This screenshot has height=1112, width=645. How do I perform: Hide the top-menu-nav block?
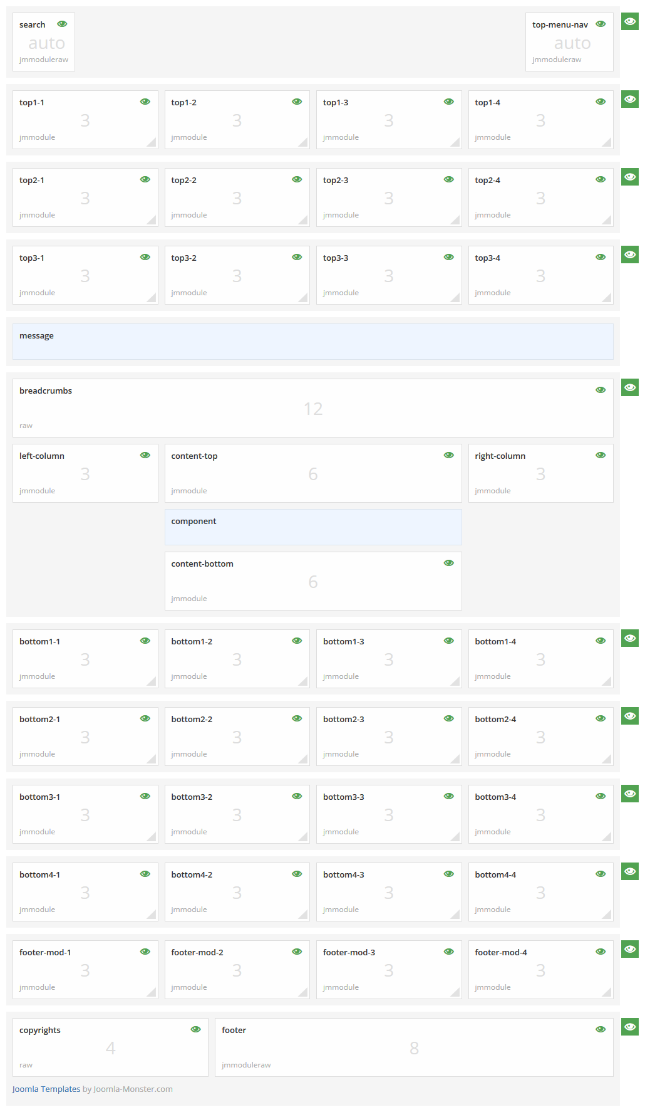[601, 24]
